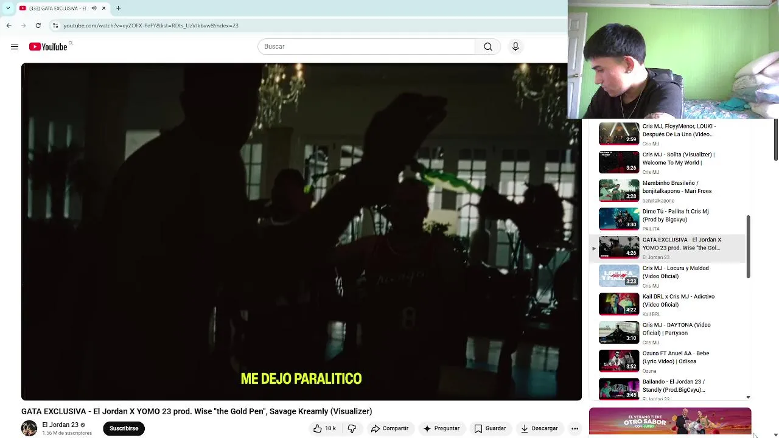The width and height of the screenshot is (779, 438).
Task: Subscribe with the Suscribirse button
Action: point(124,429)
